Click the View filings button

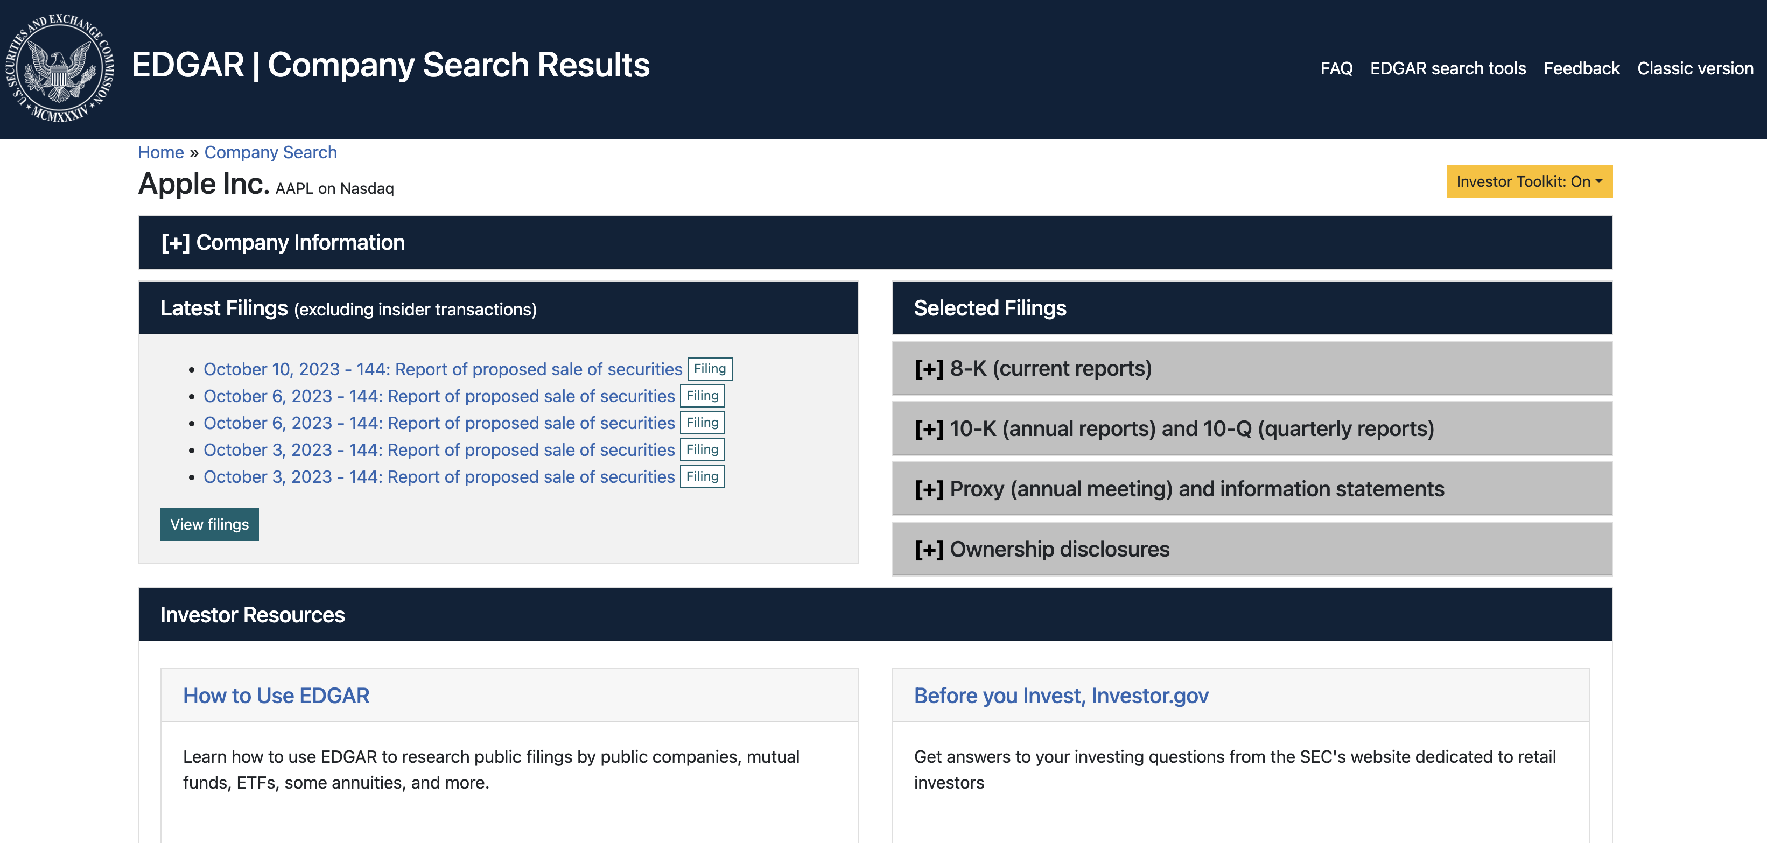click(x=209, y=524)
